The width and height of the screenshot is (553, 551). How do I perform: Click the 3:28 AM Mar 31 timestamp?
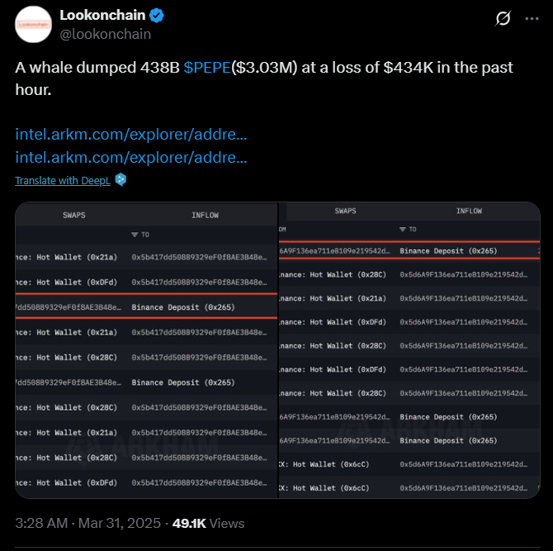coord(87,523)
